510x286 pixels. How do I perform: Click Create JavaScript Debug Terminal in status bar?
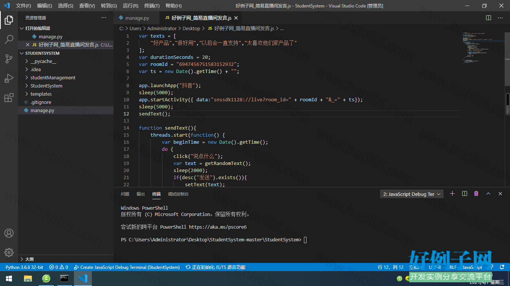coord(127,267)
